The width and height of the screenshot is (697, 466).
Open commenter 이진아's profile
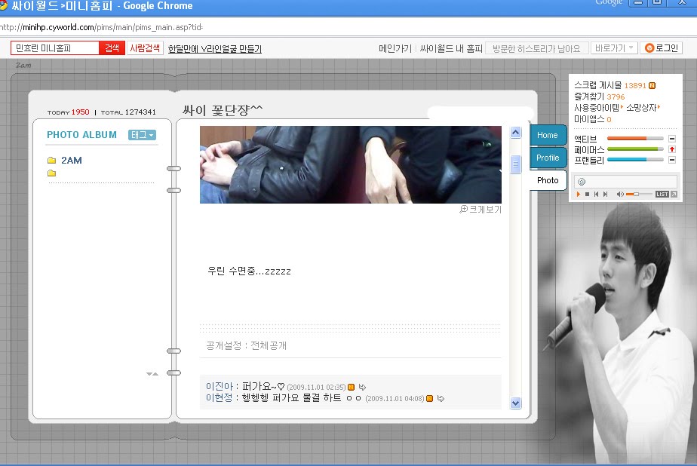tap(220, 387)
